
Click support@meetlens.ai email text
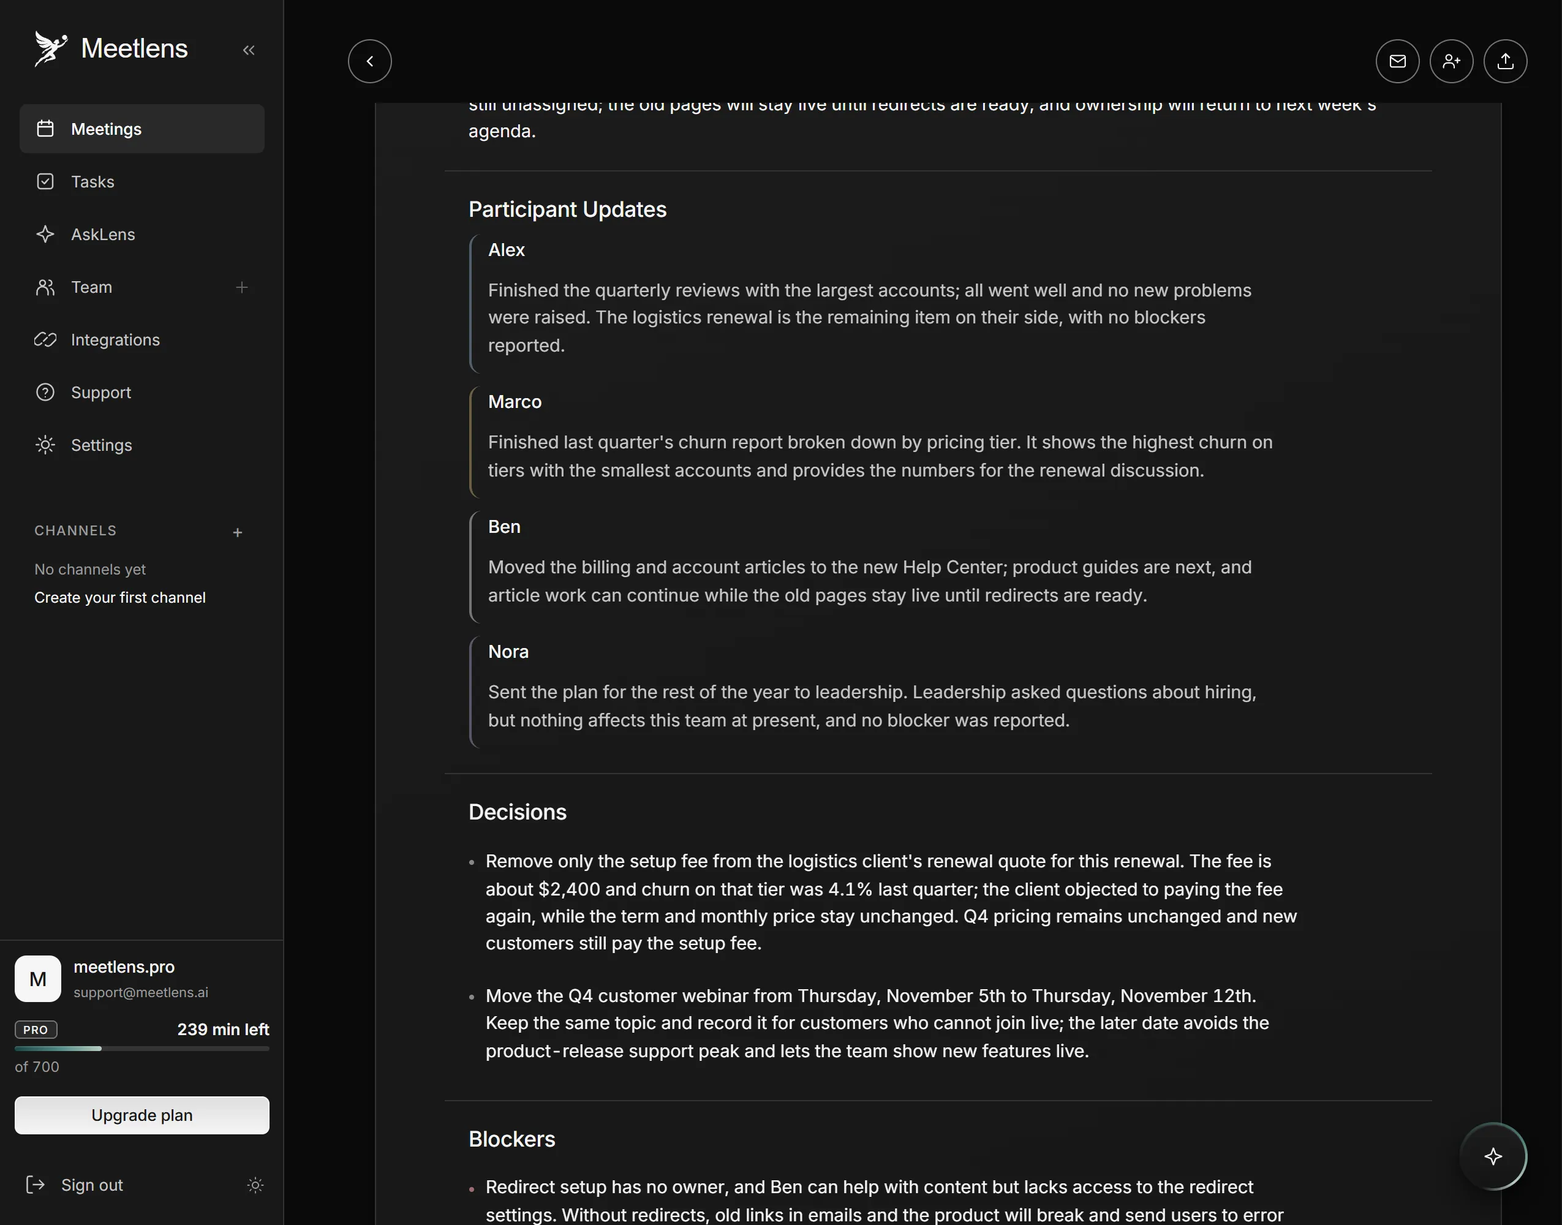(x=141, y=993)
